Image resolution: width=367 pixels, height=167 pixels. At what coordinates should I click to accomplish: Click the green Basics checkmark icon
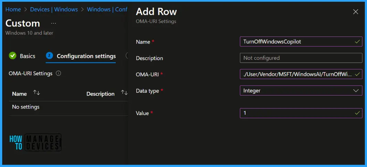click(12, 56)
